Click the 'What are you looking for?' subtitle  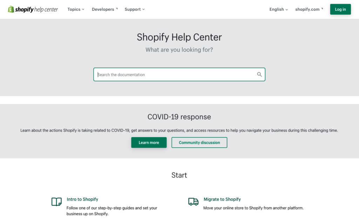click(179, 50)
